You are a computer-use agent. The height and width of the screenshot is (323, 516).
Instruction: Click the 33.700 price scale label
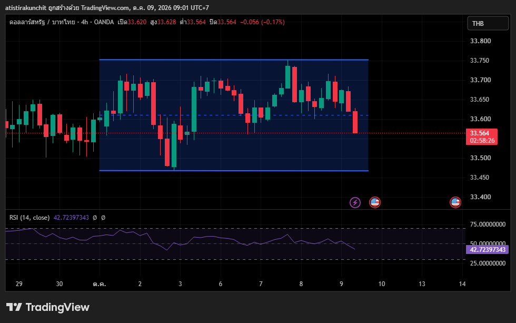click(x=480, y=80)
